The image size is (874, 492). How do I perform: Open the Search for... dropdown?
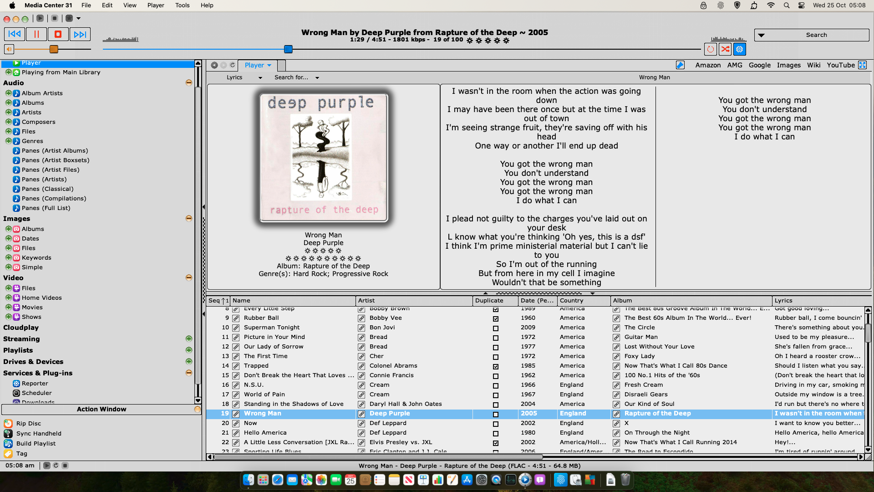pos(297,77)
